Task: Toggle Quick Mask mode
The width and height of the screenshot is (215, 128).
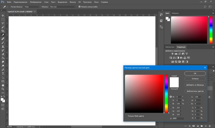Action: pyautogui.click(x=3, y=105)
